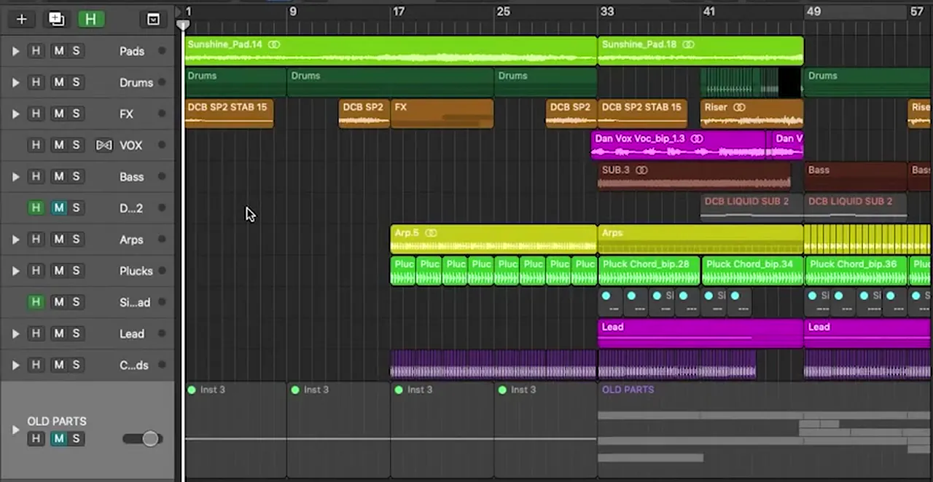The image size is (933, 482).
Task: Hide the Pads track with H
Action: 35,51
